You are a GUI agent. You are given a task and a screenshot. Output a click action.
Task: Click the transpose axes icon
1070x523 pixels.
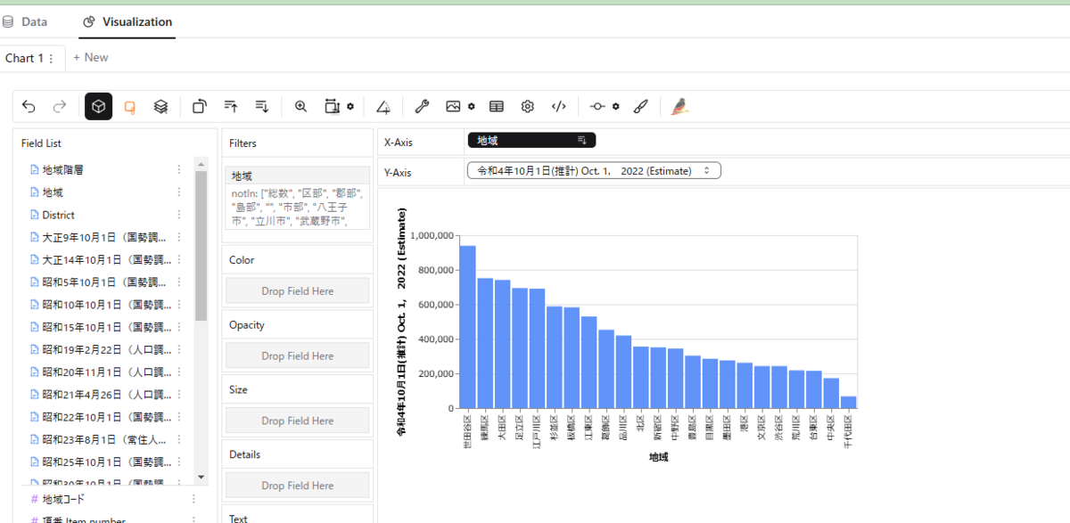[x=200, y=107]
